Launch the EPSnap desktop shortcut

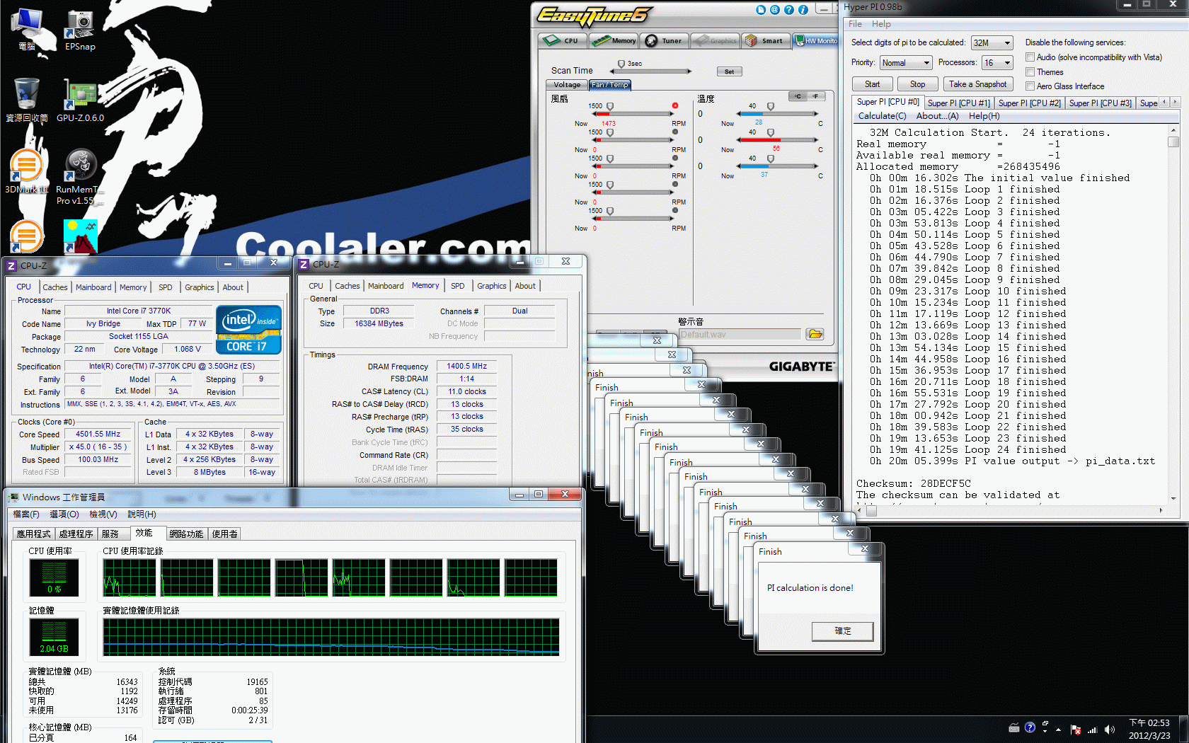(80, 30)
